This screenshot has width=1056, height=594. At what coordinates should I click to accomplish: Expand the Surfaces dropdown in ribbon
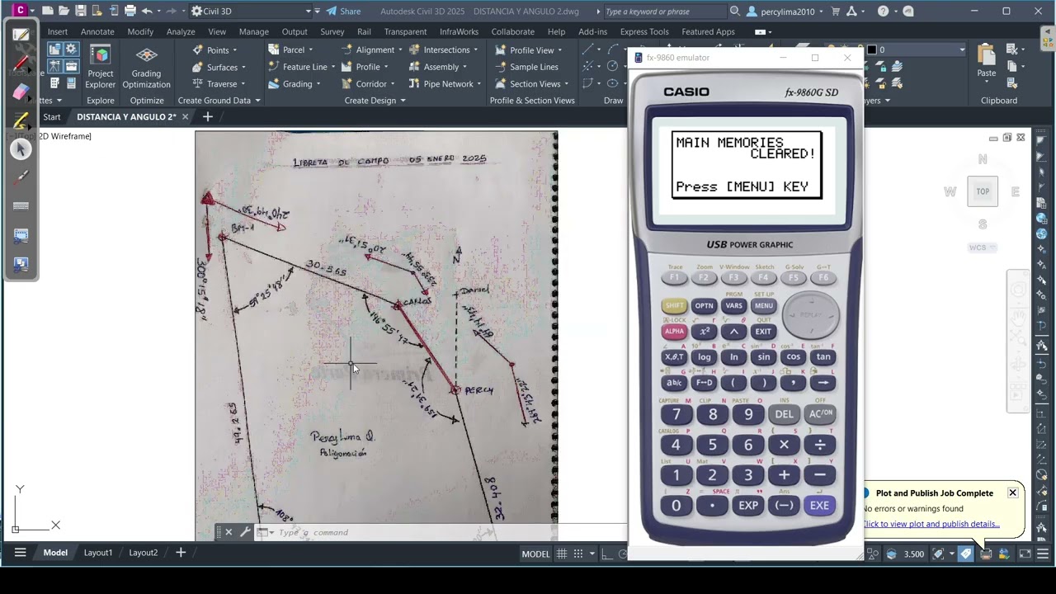219,67
